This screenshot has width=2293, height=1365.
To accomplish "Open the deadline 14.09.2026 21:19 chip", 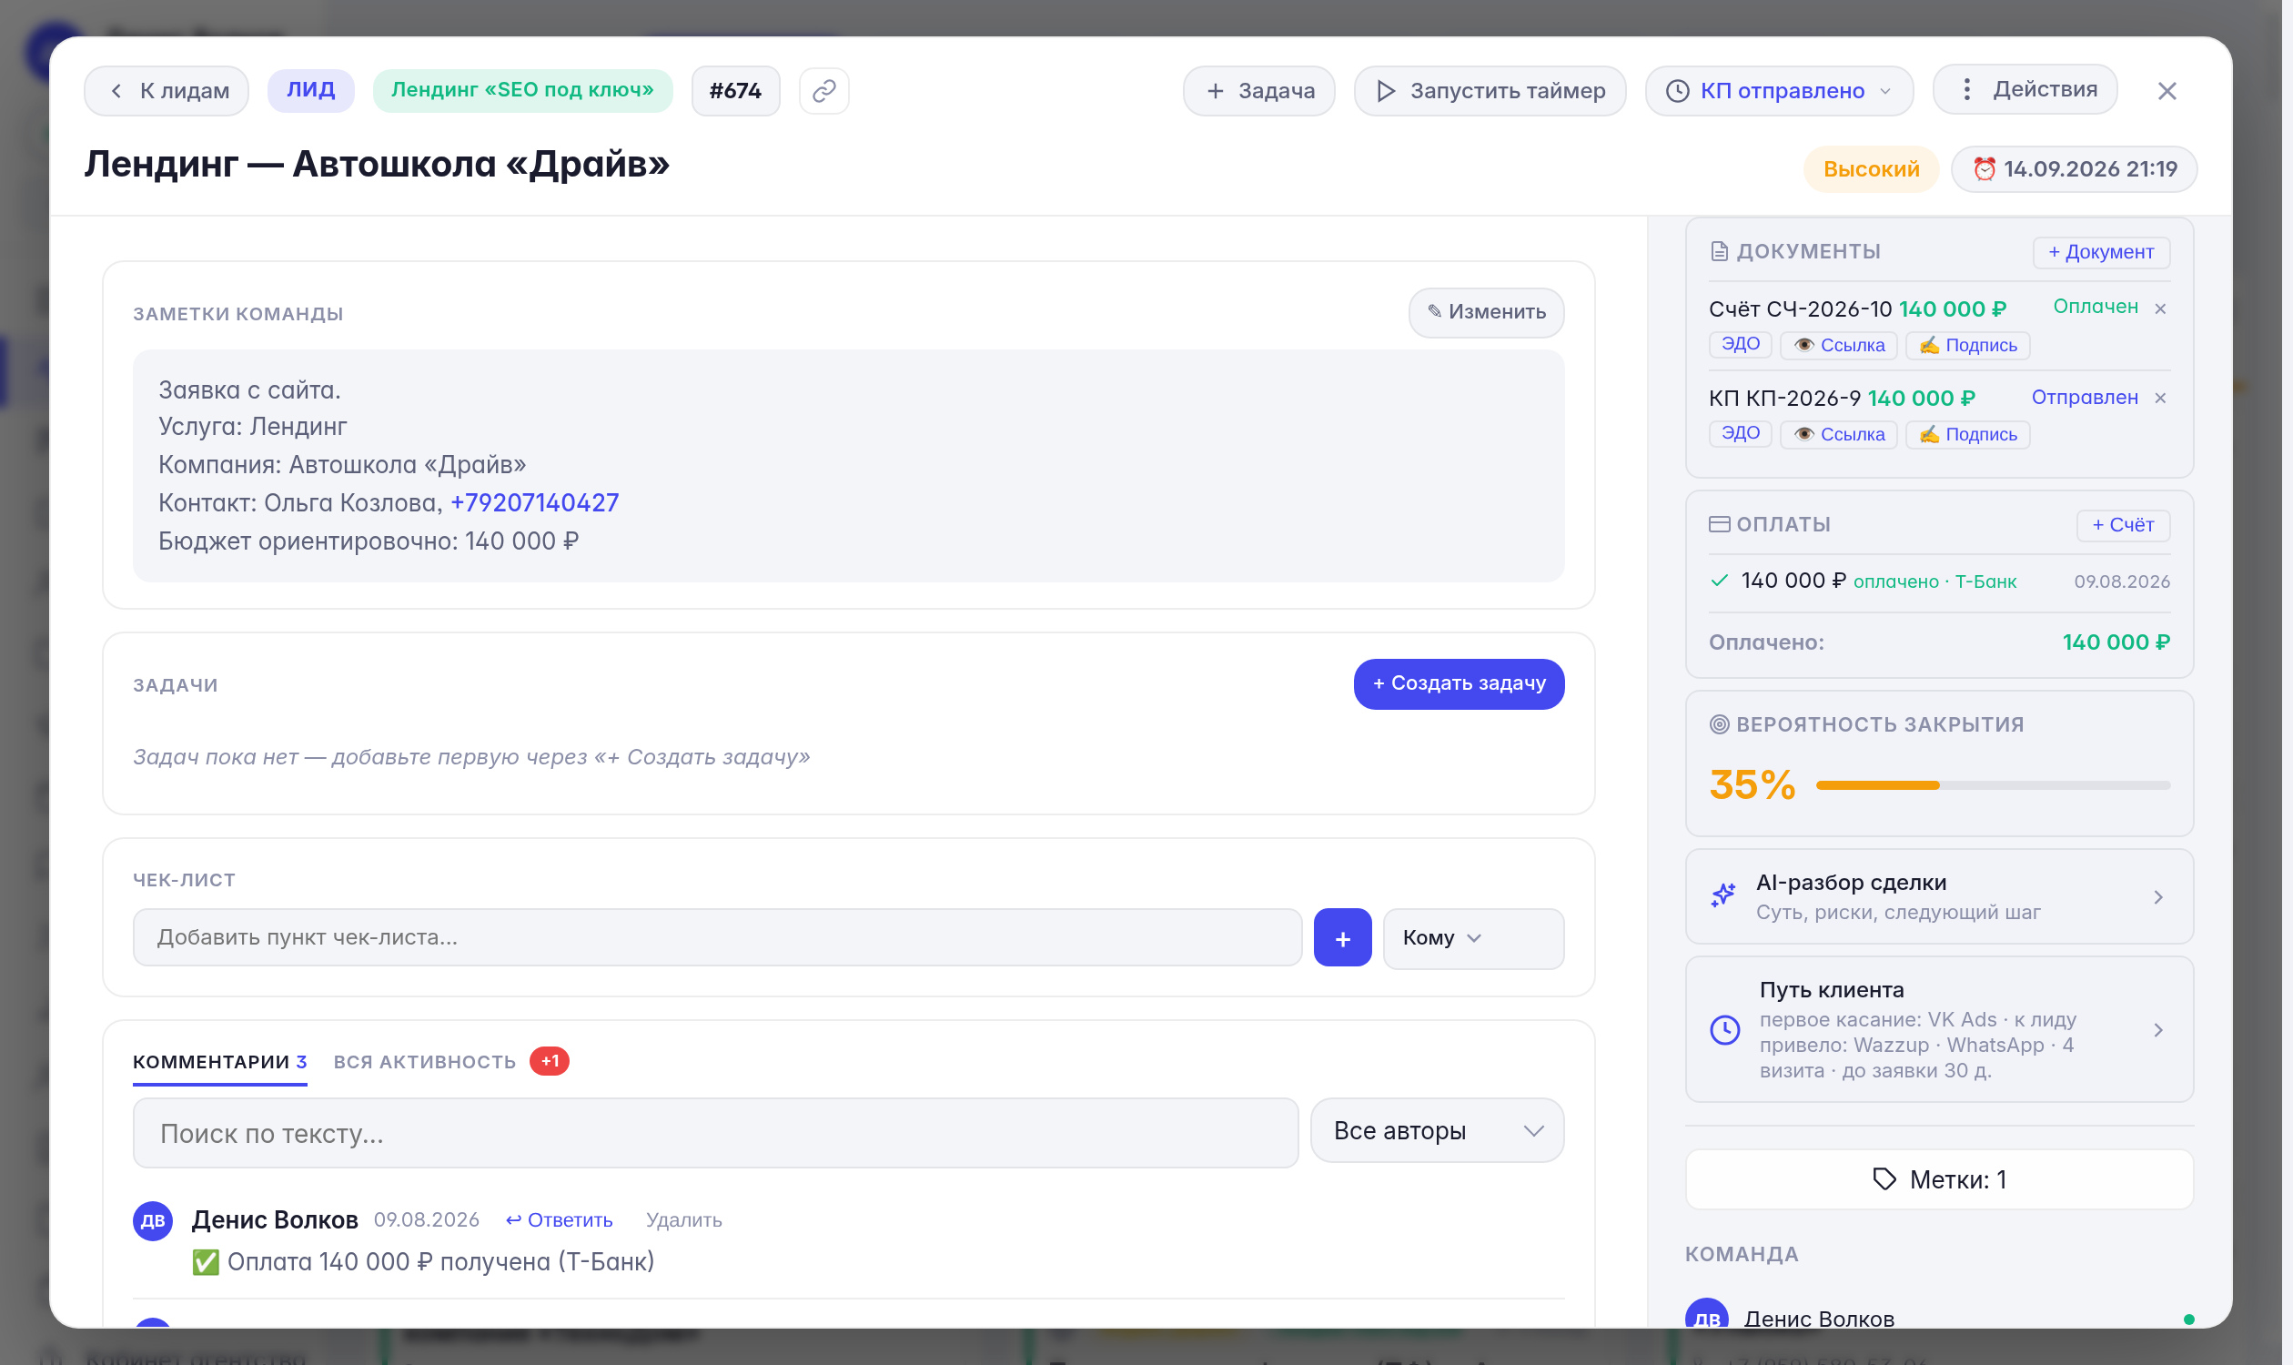I will pos(2073,169).
